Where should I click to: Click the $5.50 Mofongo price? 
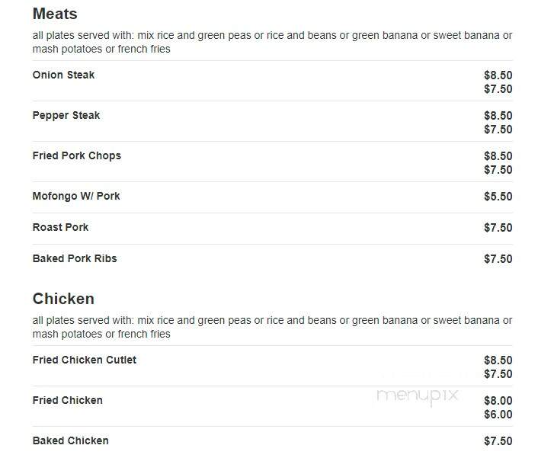coord(498,197)
